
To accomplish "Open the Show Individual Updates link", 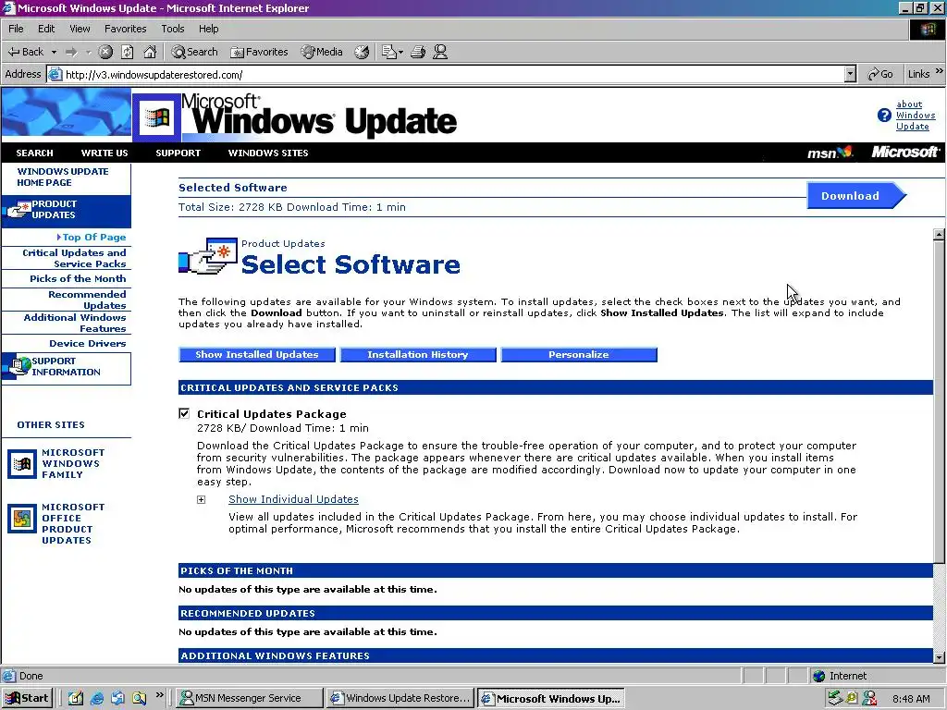I will point(293,499).
